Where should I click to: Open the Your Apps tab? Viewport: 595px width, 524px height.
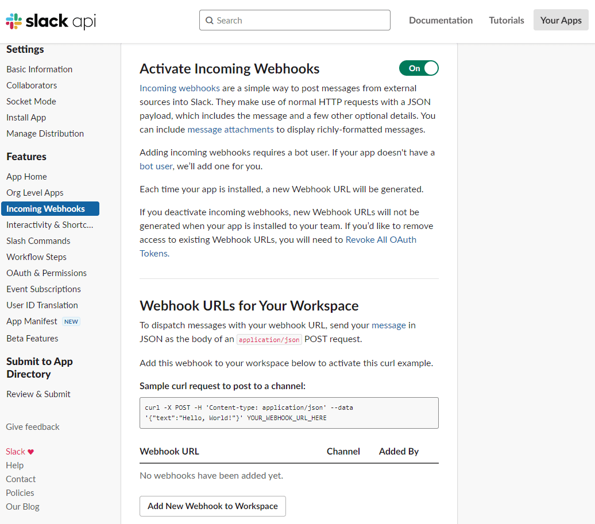(x=561, y=20)
